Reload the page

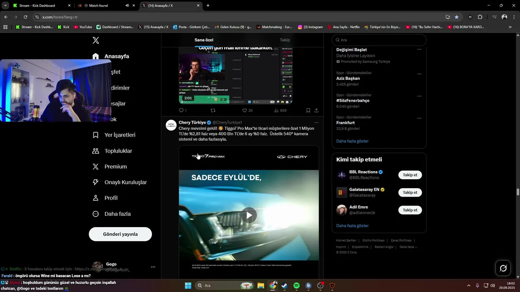[x=25, y=17]
